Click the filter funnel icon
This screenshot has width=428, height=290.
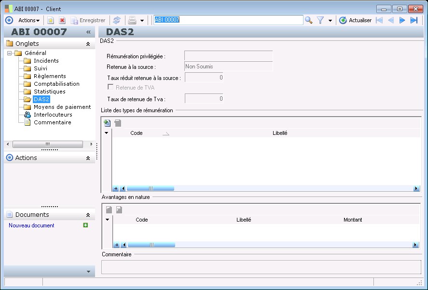tap(320, 20)
